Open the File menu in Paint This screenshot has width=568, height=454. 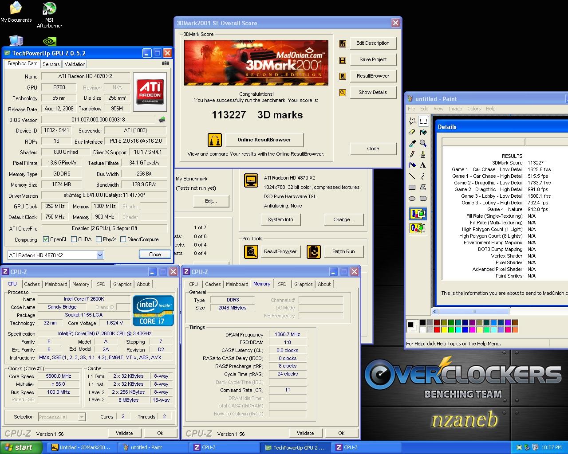[x=412, y=109]
